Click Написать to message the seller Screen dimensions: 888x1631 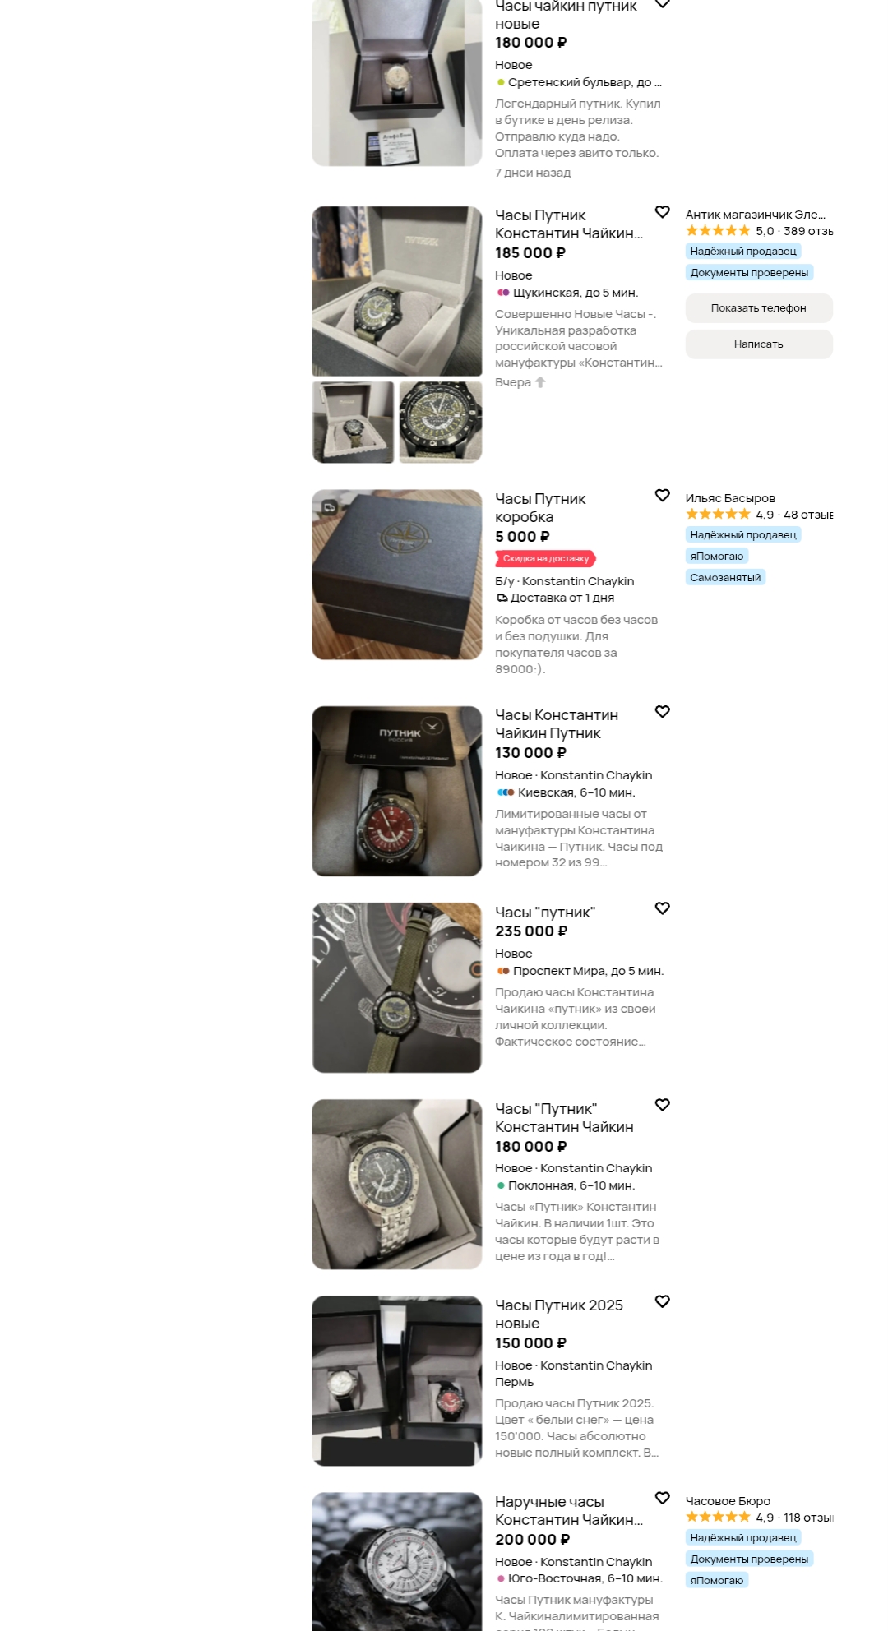coord(759,344)
